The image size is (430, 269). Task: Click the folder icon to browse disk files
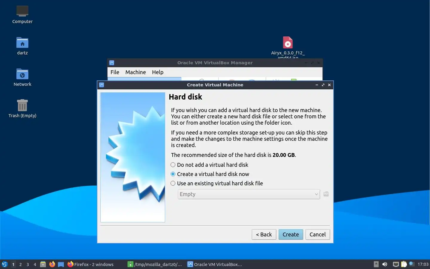click(326, 194)
